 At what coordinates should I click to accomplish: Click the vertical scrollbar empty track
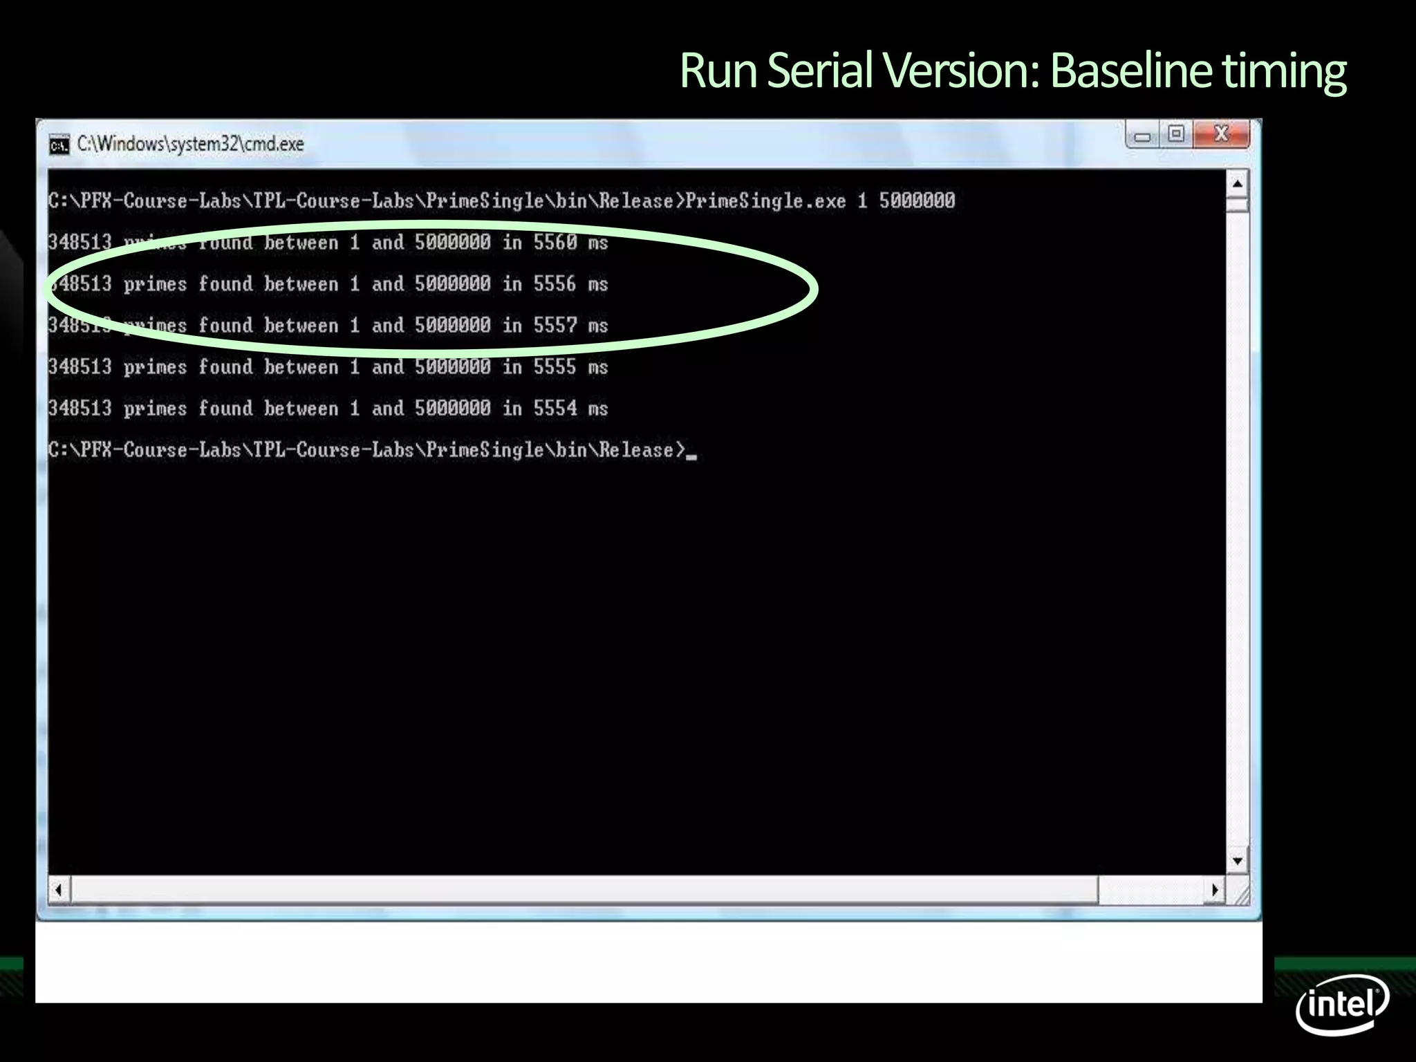point(1237,525)
